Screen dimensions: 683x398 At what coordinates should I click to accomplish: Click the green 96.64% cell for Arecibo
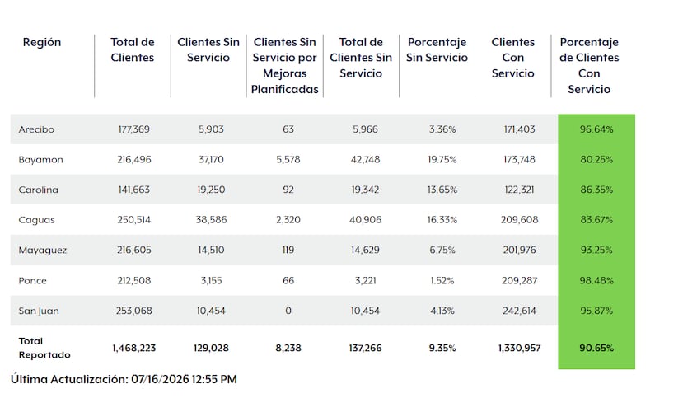596,129
